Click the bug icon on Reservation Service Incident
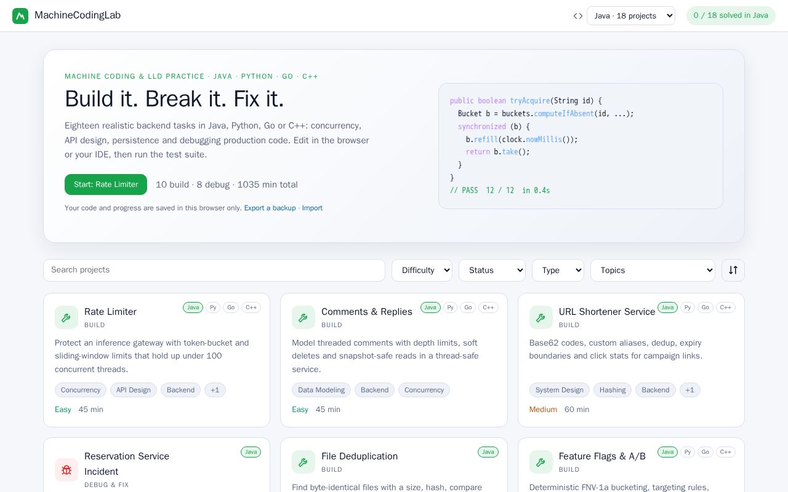 coord(66,470)
